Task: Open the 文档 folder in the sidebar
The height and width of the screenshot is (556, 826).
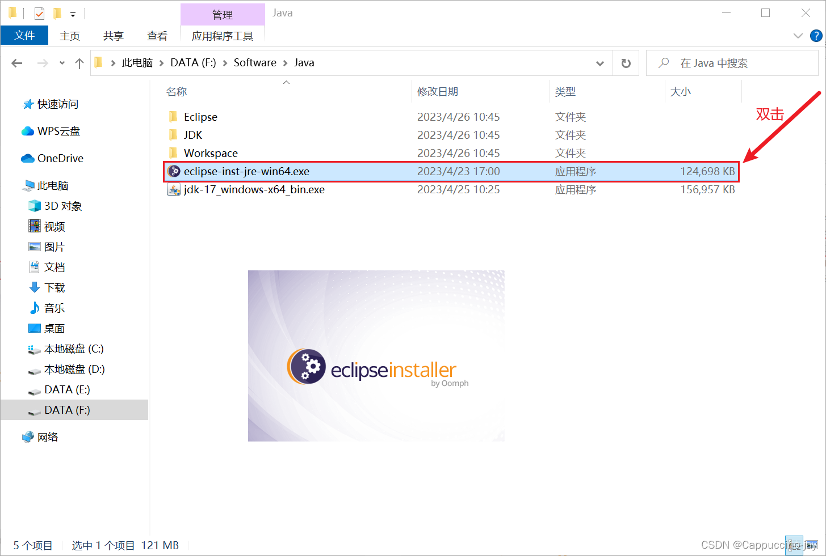Action: [x=54, y=267]
